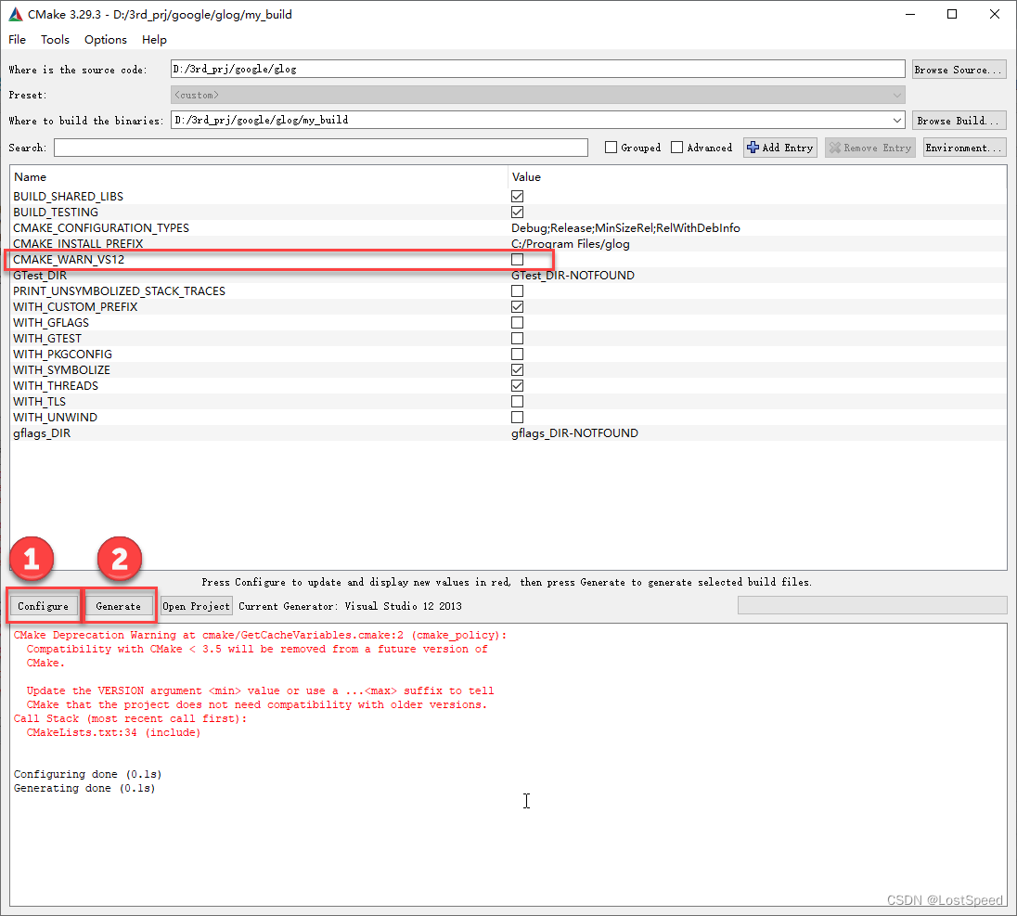Enable the WITH_TLS checkbox

point(517,402)
